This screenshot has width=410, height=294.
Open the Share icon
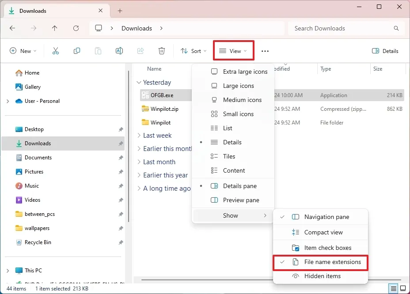coord(140,51)
